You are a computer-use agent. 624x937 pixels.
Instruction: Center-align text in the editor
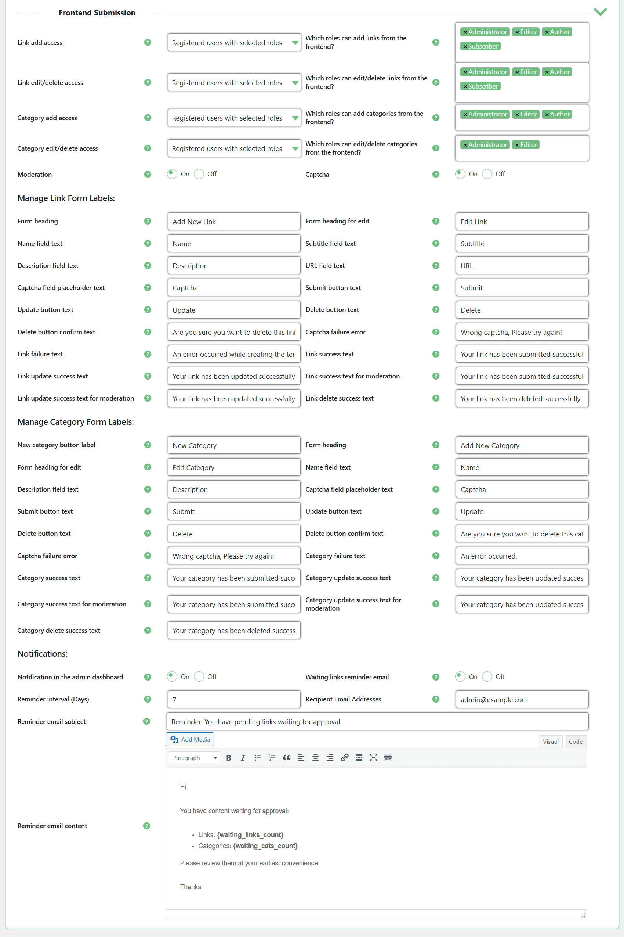pyautogui.click(x=315, y=758)
